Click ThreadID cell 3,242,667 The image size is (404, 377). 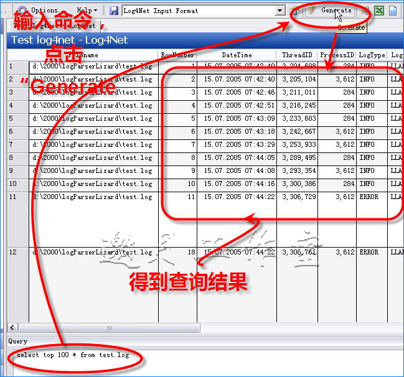[x=298, y=132]
